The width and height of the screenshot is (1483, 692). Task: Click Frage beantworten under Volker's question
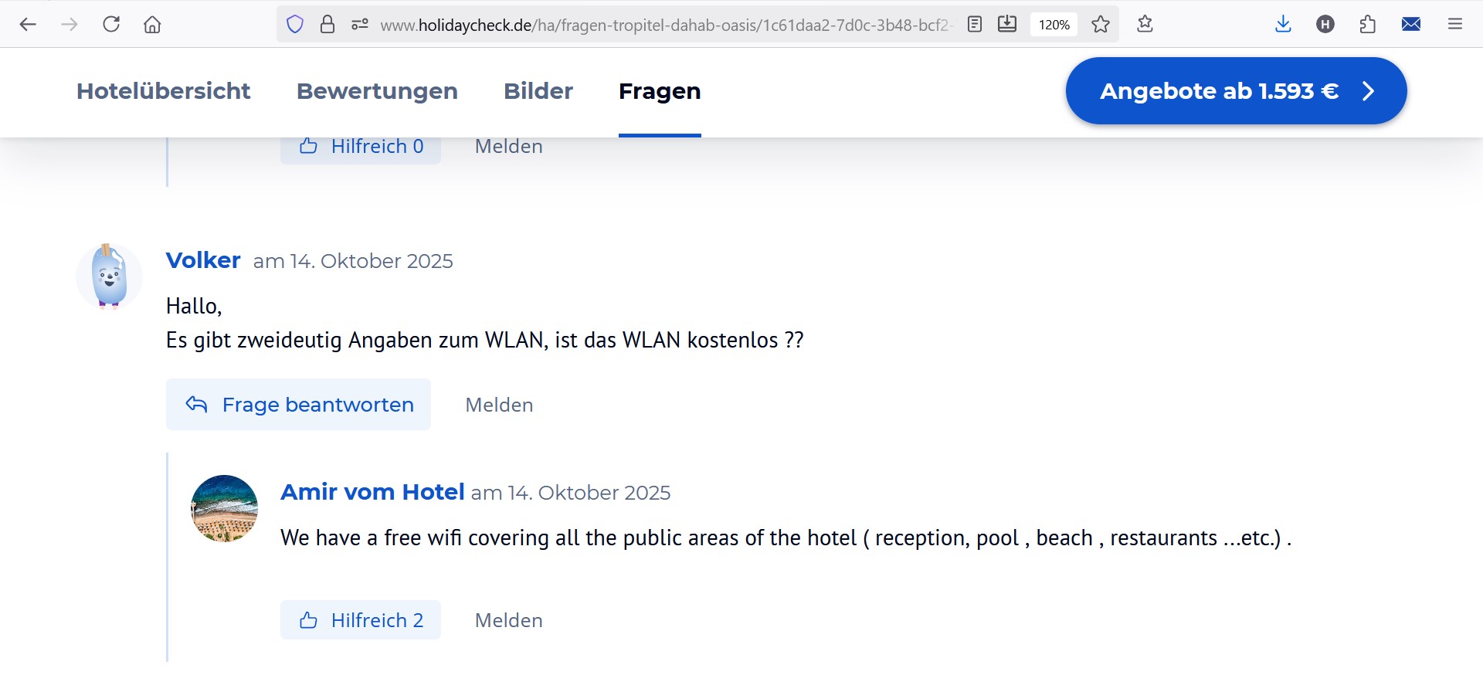(x=299, y=405)
